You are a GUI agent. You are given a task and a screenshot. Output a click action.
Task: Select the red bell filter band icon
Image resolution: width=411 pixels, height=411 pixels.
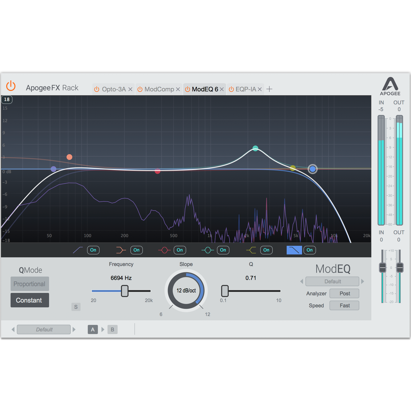pyautogui.click(x=164, y=250)
